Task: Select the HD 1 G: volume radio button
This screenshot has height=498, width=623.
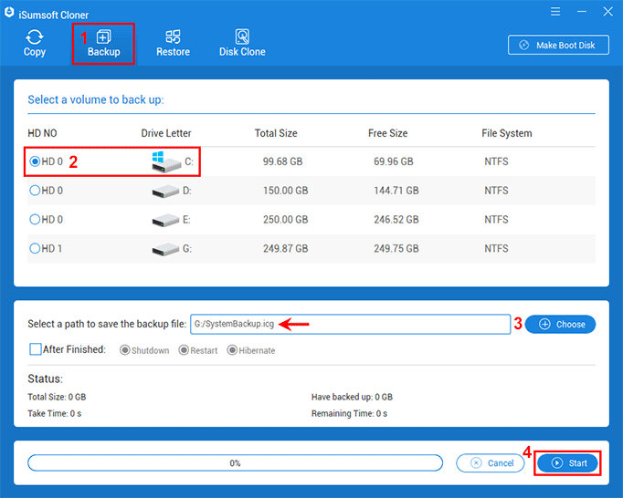Action: point(35,248)
